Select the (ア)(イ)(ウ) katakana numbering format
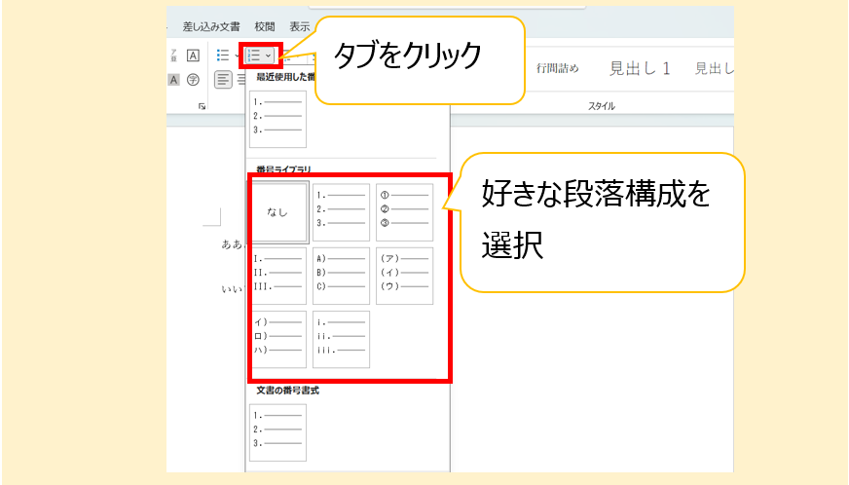The height and width of the screenshot is (485, 849). point(403,276)
